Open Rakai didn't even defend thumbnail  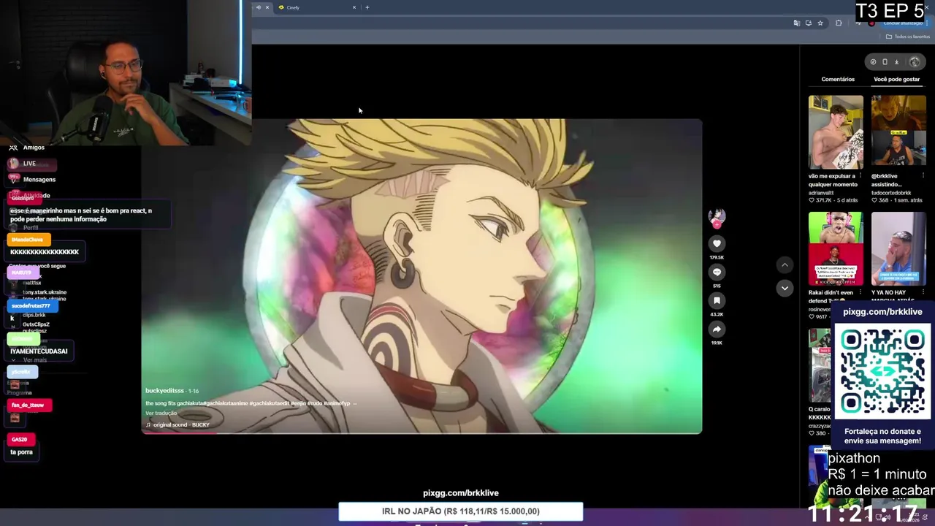[836, 249]
